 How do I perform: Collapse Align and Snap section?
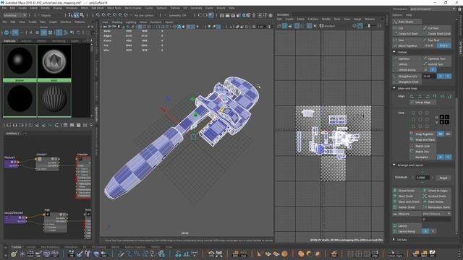[x=394, y=88]
